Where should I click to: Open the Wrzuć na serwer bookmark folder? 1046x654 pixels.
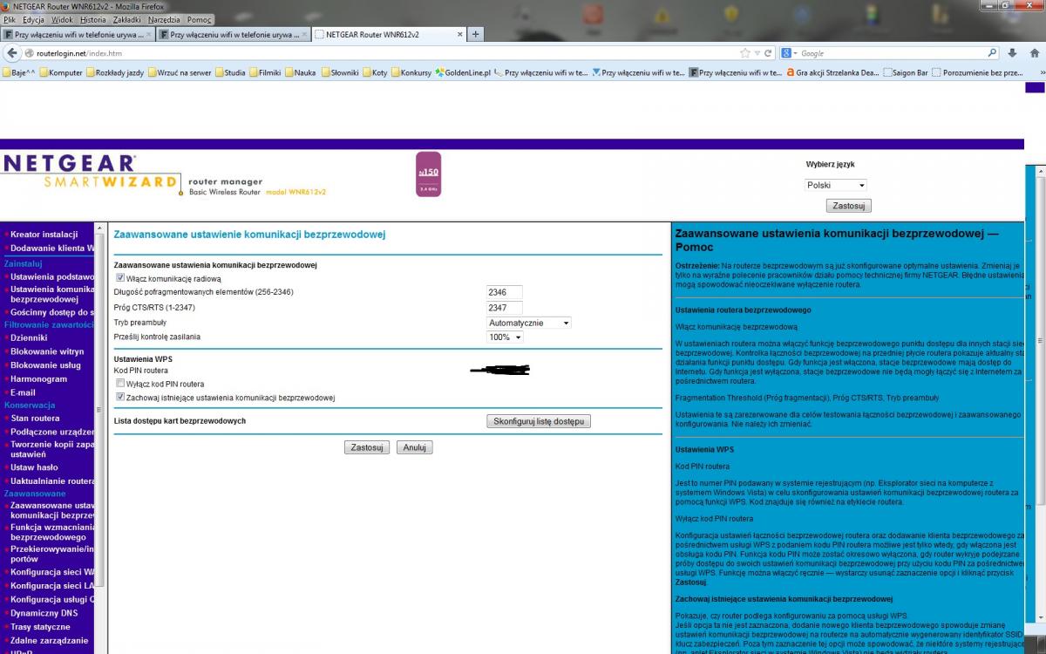tap(180, 72)
